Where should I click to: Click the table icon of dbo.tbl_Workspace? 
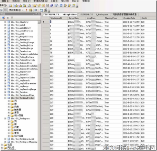pos(9,118)
